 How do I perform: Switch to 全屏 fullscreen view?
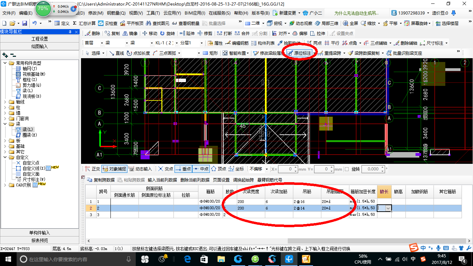click(x=350, y=23)
